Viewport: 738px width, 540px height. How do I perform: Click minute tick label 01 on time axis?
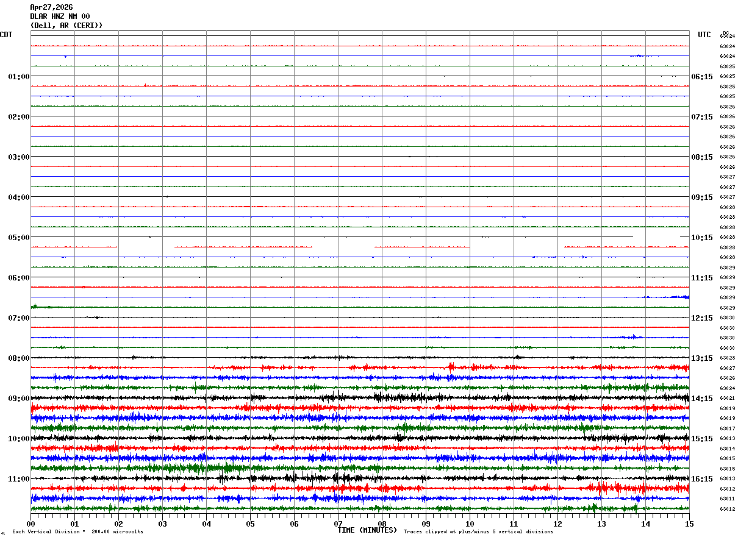click(74, 524)
